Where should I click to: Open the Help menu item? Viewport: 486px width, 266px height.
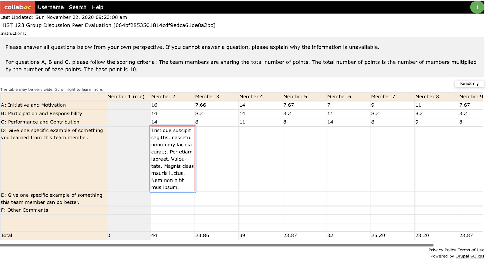(x=98, y=7)
